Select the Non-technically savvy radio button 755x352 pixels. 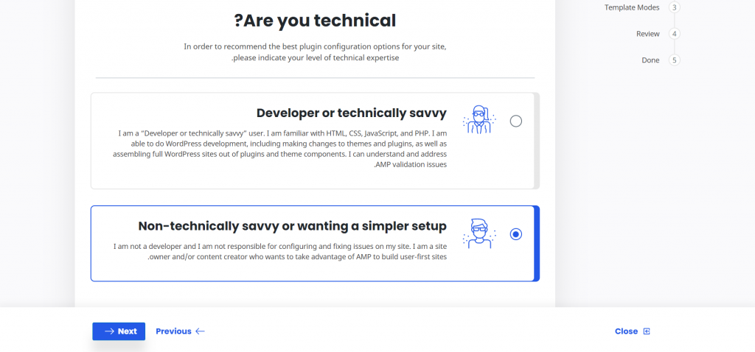tap(516, 234)
